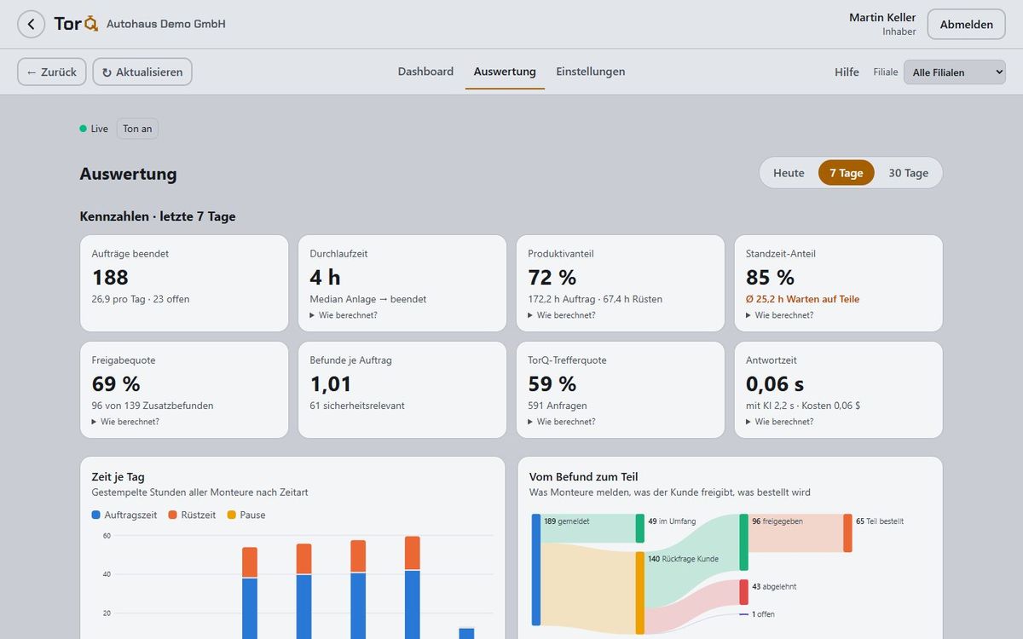Screen dimensions: 1023x639
Task: Click the round back chevron icon
Action: (31, 24)
